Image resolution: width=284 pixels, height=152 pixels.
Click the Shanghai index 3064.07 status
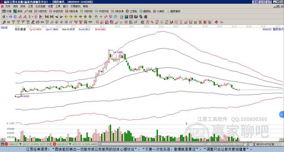point(13,144)
